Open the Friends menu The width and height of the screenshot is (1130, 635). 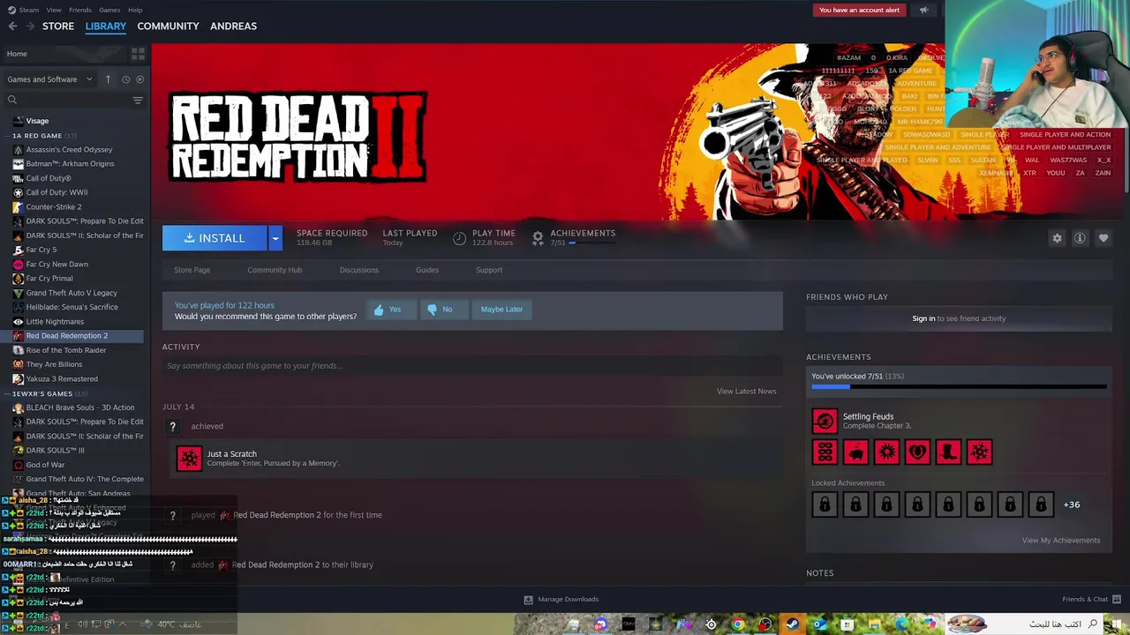(80, 11)
